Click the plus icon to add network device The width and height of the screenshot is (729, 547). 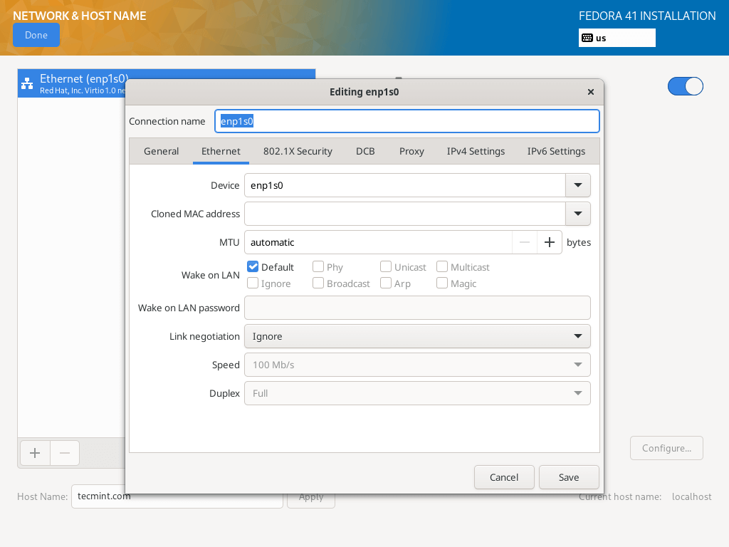(x=35, y=453)
